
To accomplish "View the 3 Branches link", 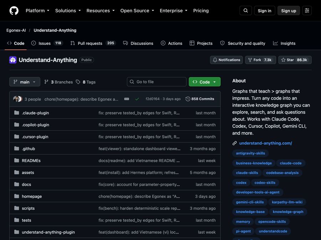I will tap(58, 82).
